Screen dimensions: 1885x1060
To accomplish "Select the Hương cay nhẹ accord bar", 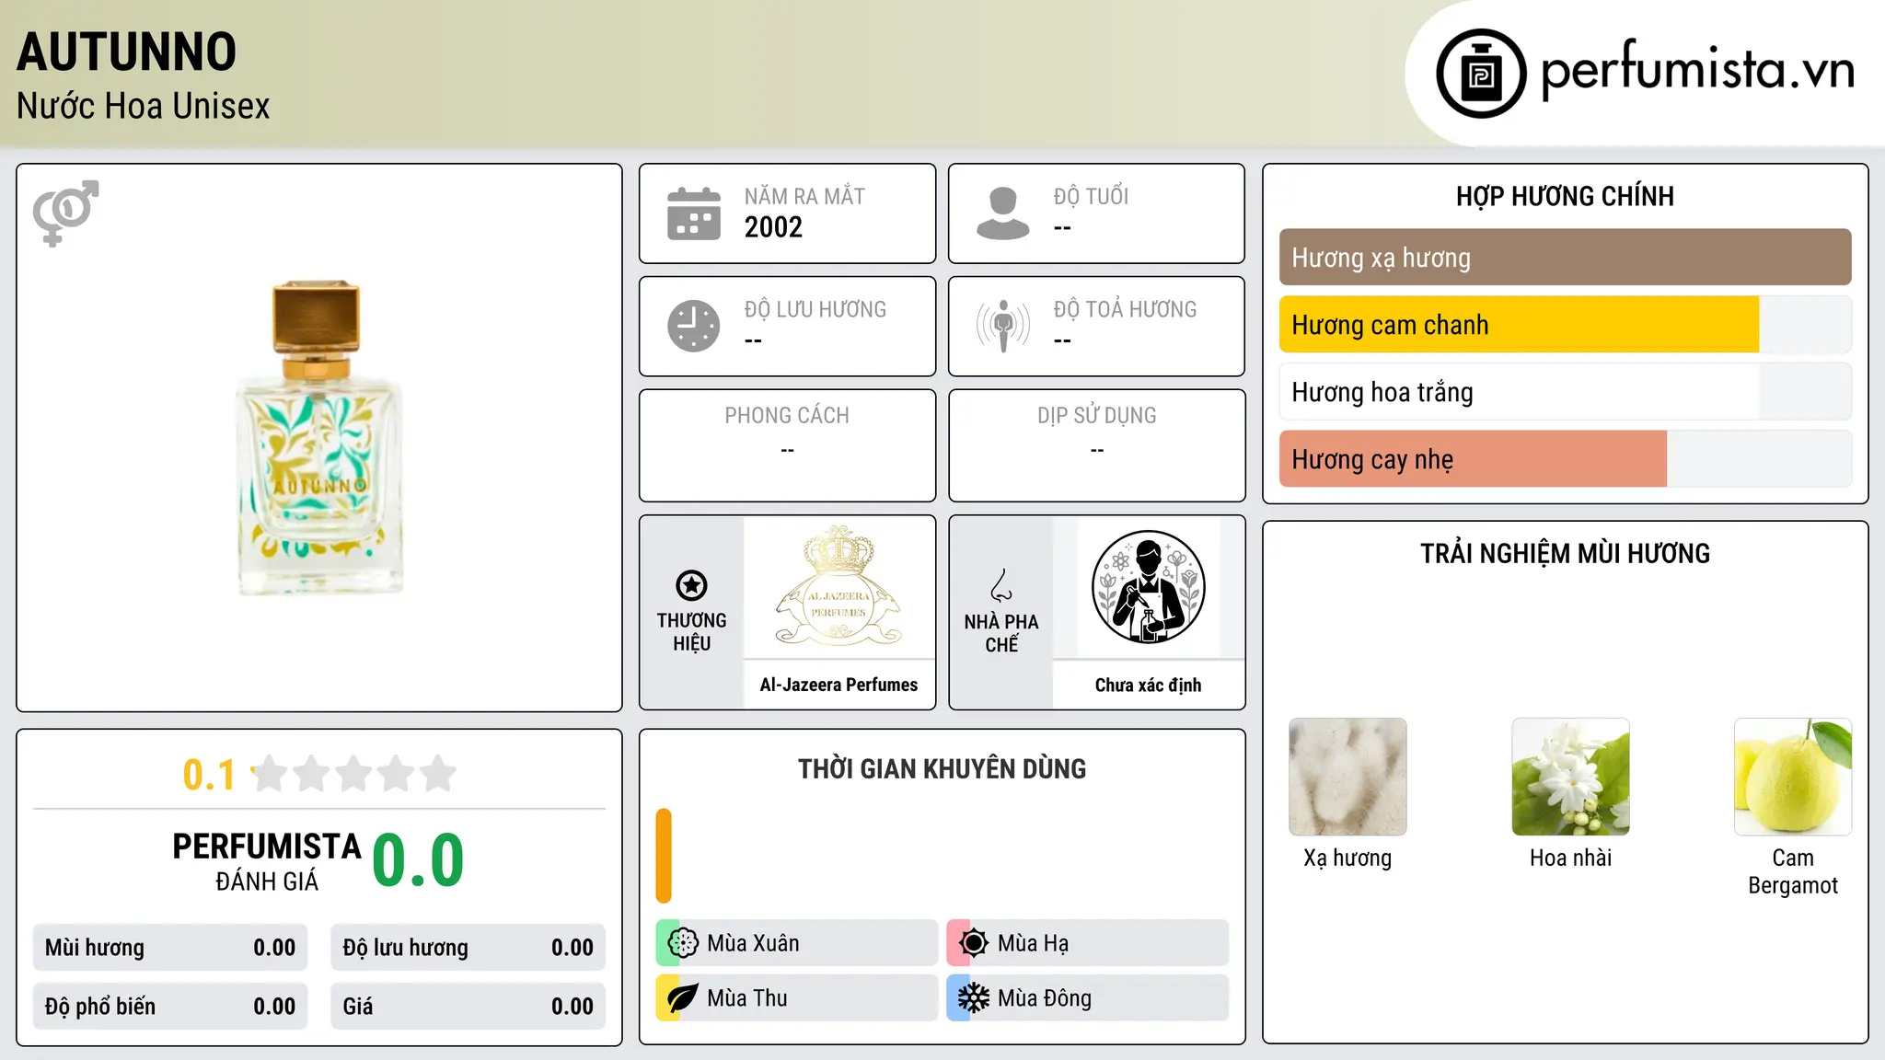I will point(1565,459).
